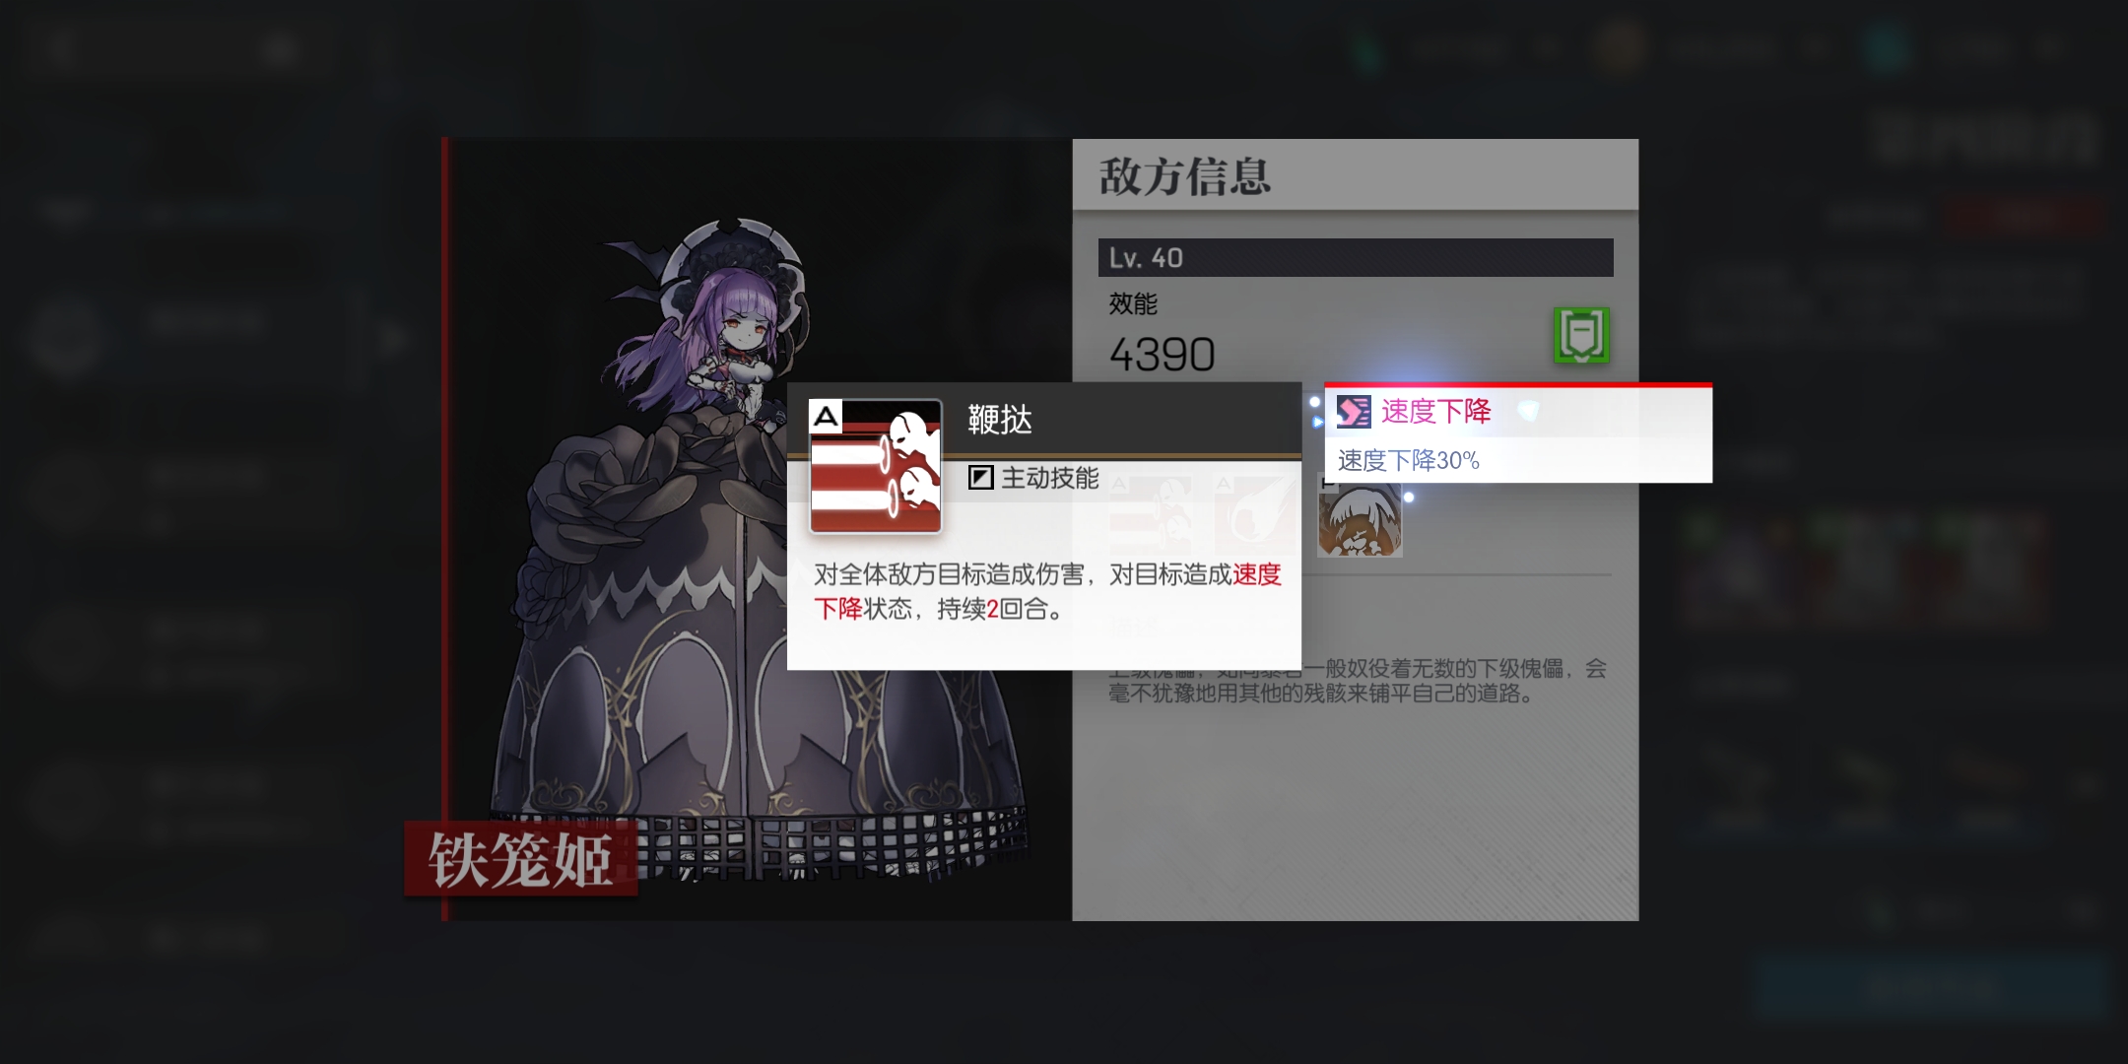Viewport: 2128px width, 1064px height.
Task: Tap the Lv. 40 level bar
Action: pos(1356,257)
